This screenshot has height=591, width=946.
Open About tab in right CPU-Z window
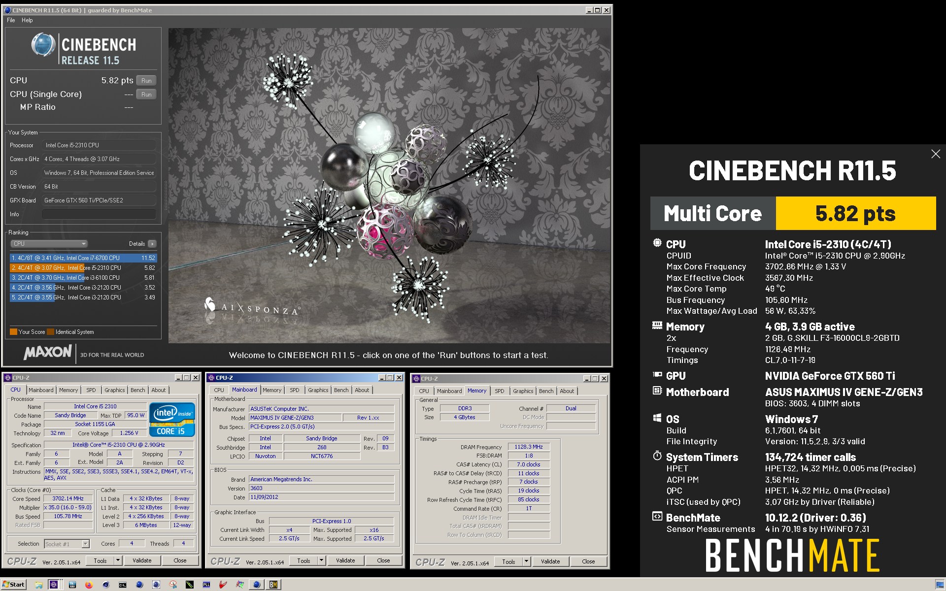click(x=567, y=391)
